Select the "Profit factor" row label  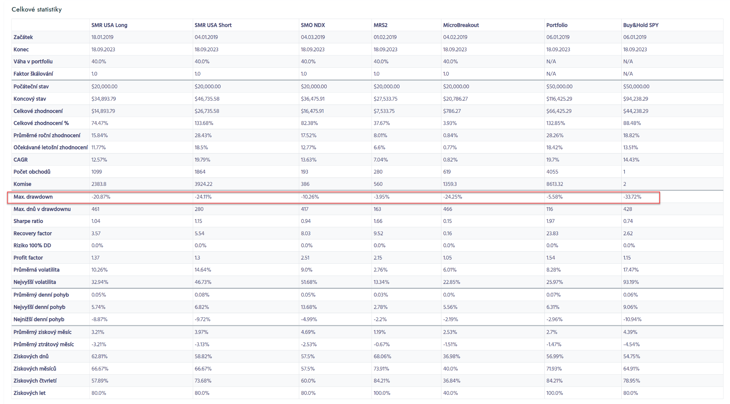click(28, 258)
